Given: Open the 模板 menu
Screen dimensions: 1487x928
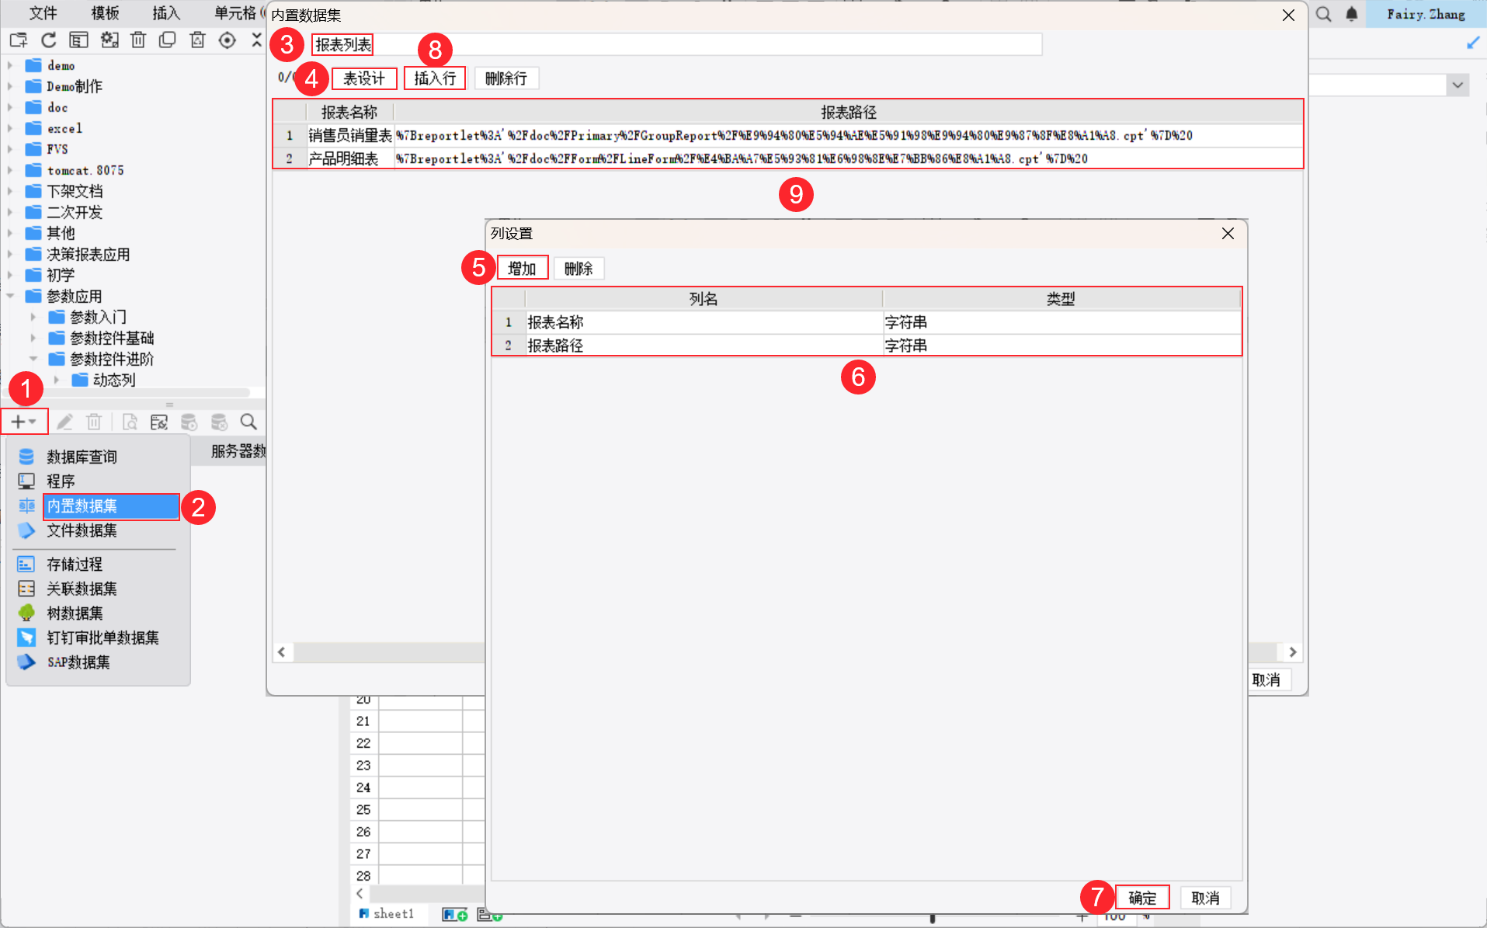Looking at the screenshot, I should pos(105,13).
